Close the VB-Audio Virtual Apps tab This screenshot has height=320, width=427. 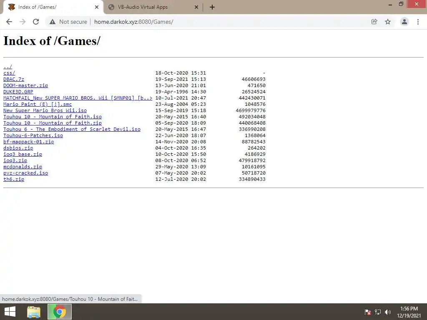pyautogui.click(x=196, y=7)
